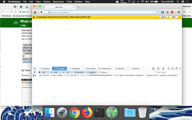Switch to the Console tab

tap(60, 69)
